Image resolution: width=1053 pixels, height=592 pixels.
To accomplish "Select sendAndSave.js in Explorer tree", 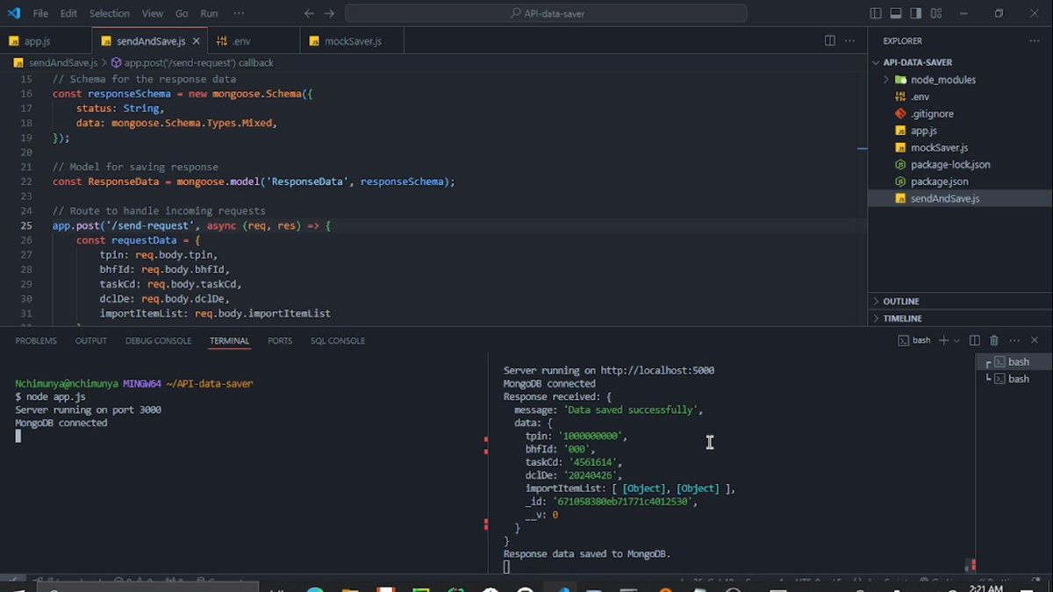I will [x=960, y=199].
